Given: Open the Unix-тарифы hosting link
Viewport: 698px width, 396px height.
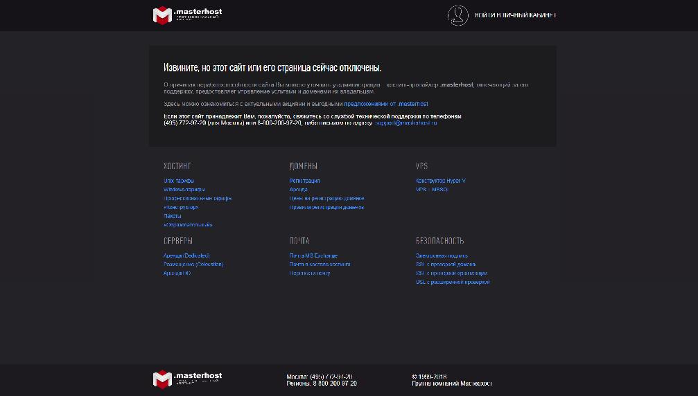Looking at the screenshot, I should coord(179,181).
